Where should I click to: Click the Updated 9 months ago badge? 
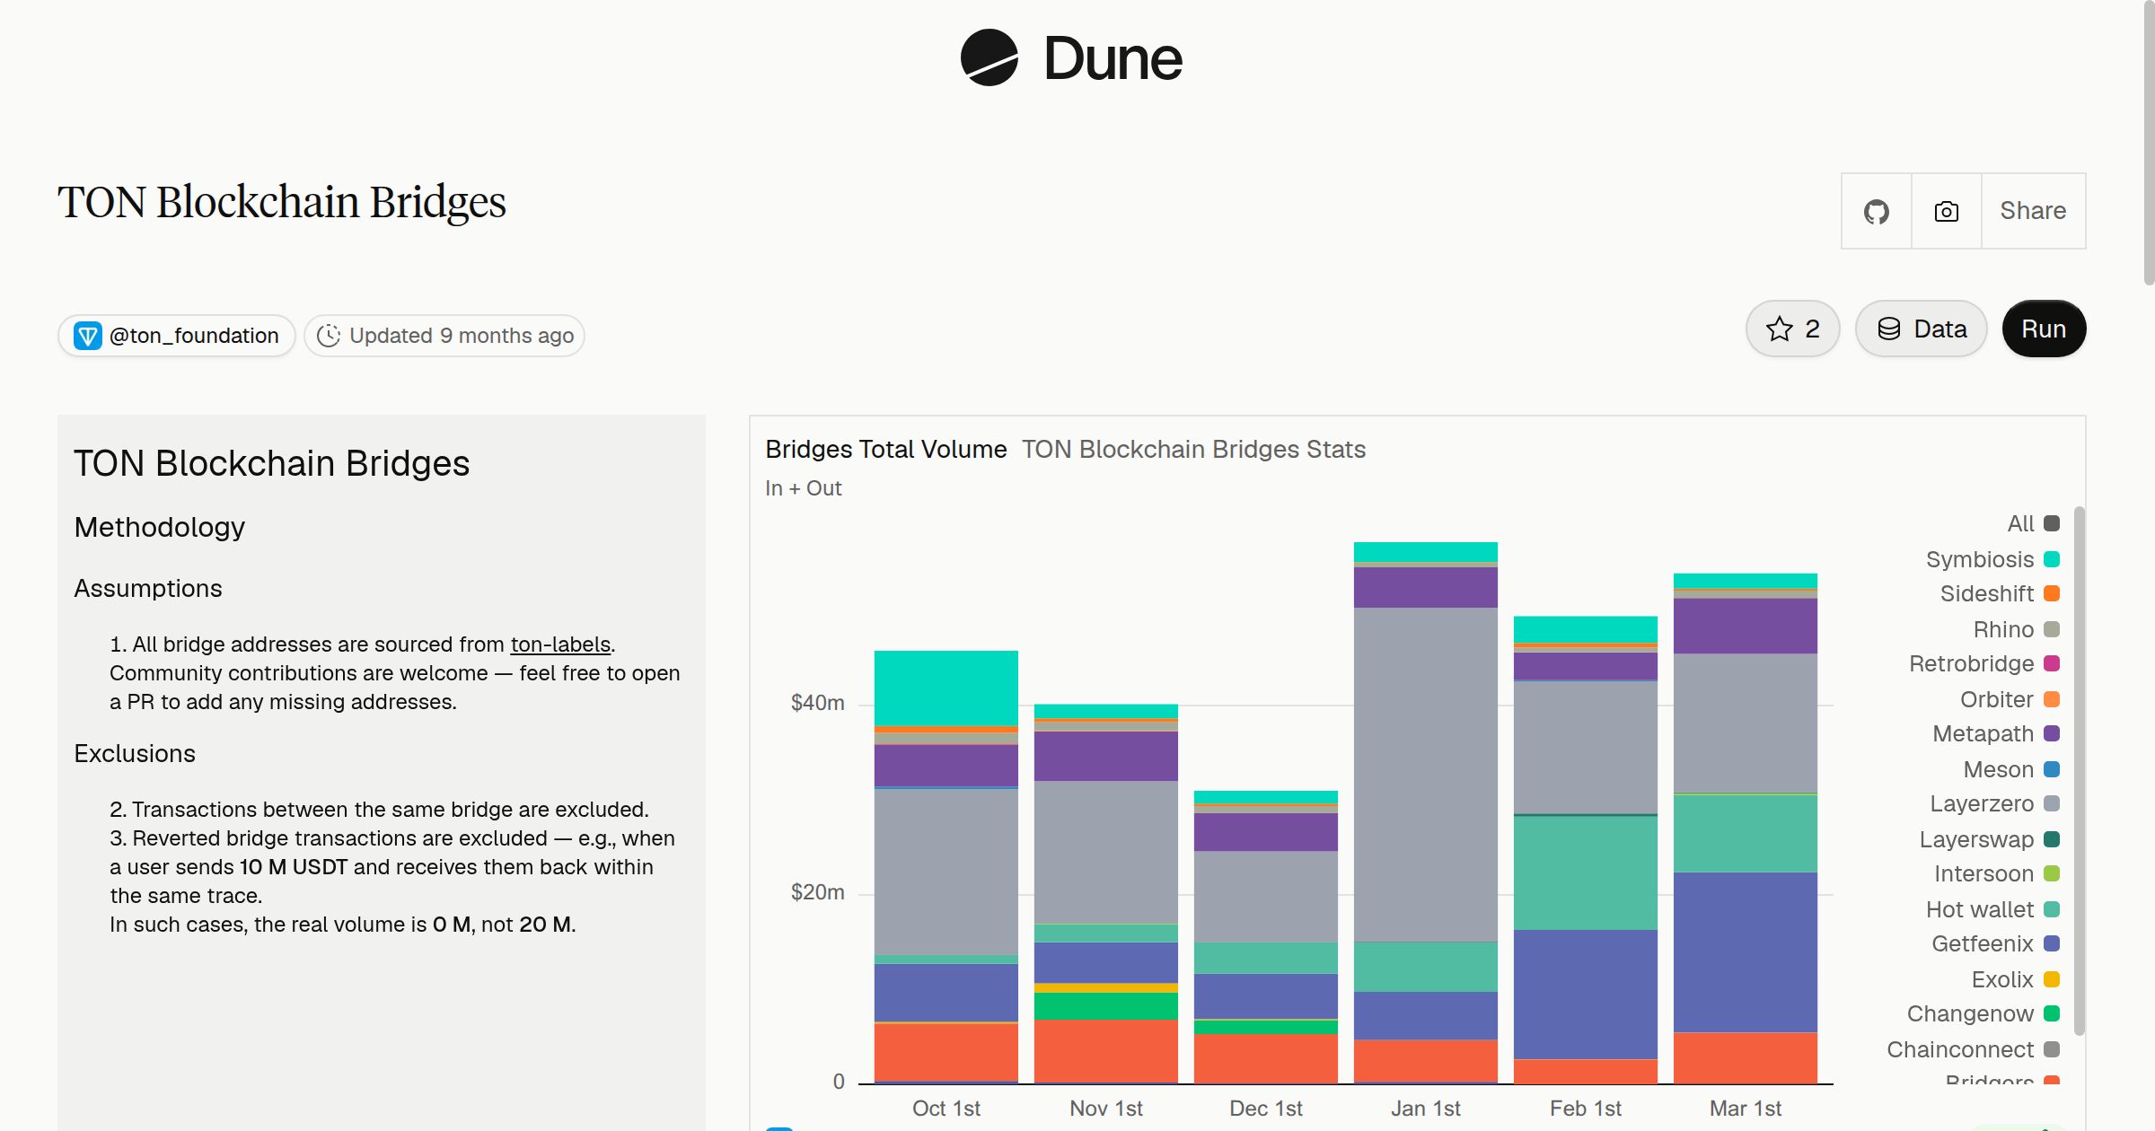tap(444, 336)
